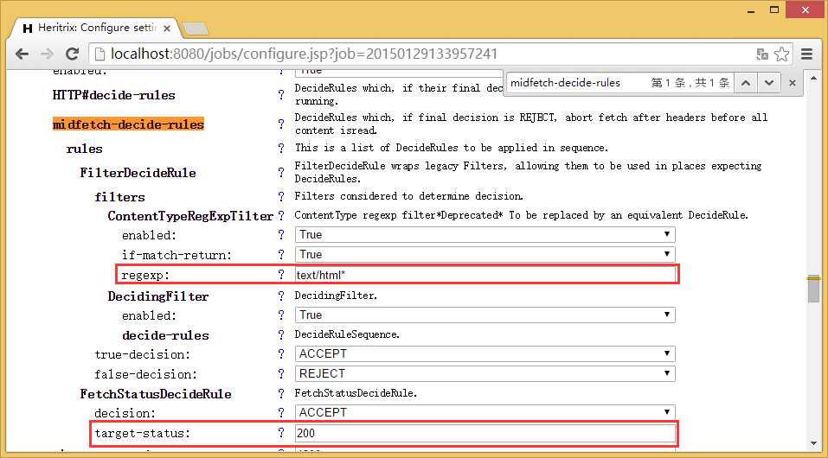Click the scrollbar up arrow
Viewport: 828px width, 458px height.
point(813,77)
